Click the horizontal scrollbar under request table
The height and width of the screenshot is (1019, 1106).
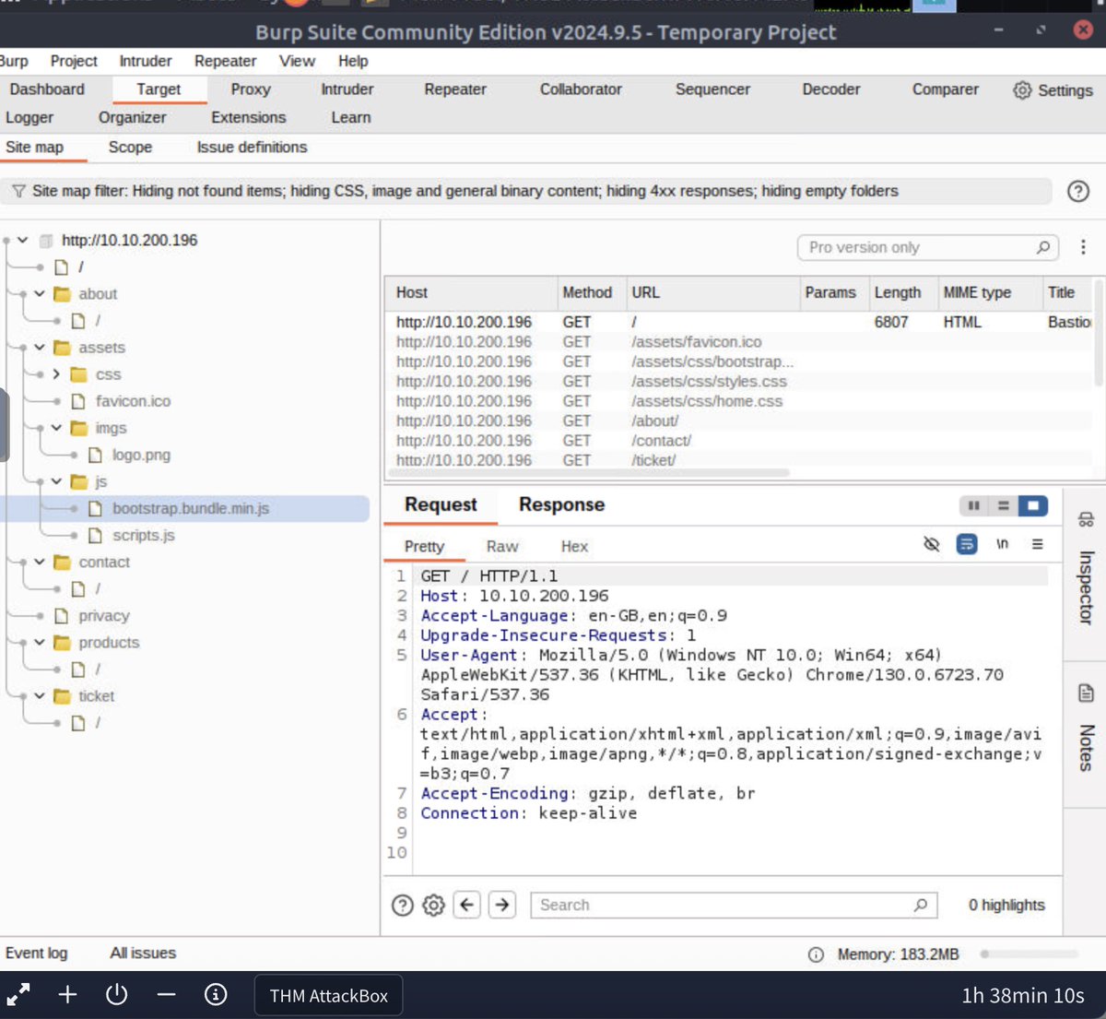click(590, 473)
